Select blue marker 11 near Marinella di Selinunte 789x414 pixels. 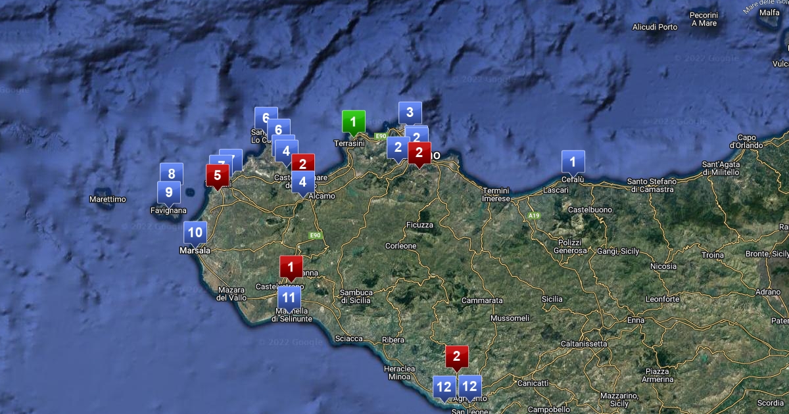[x=288, y=297]
